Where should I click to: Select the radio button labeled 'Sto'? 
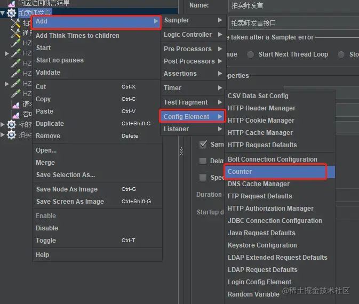tap(341, 54)
